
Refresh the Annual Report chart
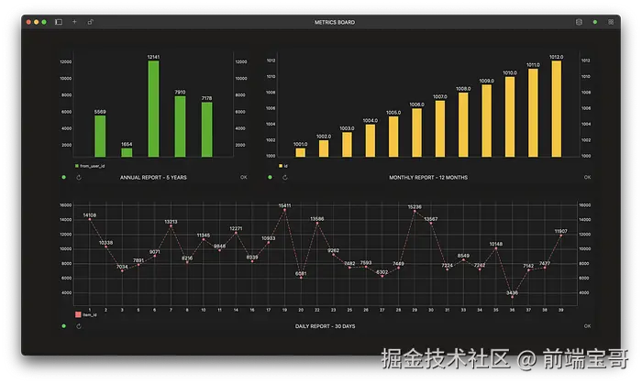click(79, 178)
